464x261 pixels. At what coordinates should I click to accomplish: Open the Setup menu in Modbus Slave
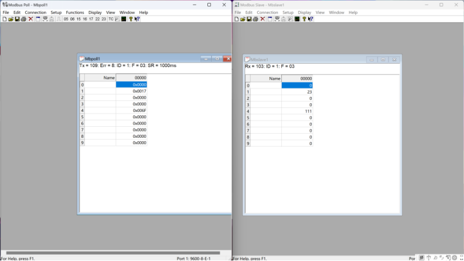[288, 12]
